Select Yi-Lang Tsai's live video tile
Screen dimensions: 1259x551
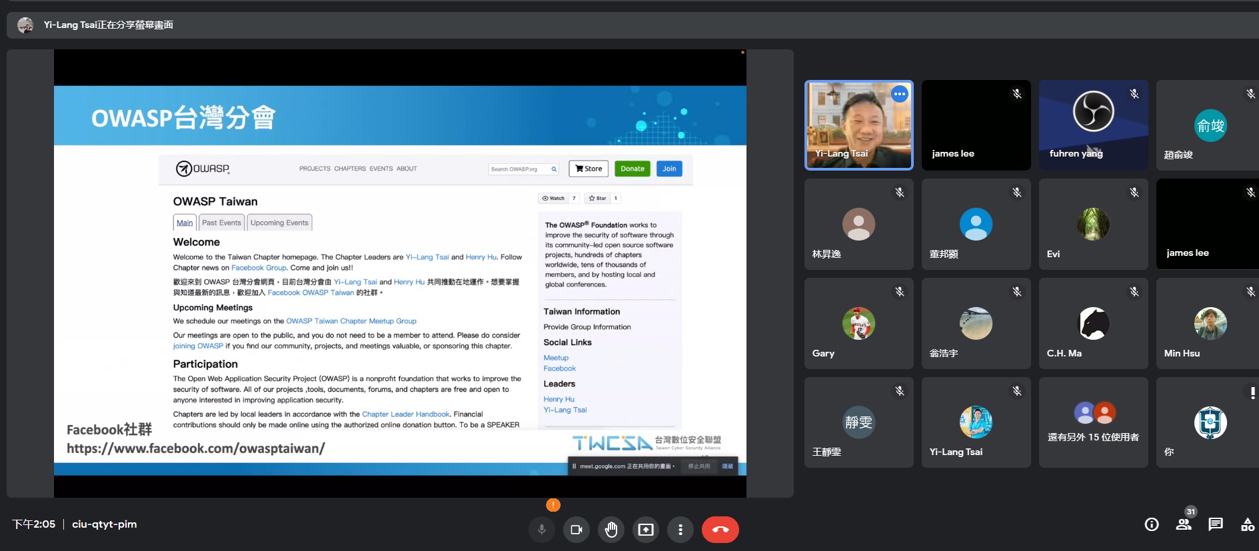859,125
